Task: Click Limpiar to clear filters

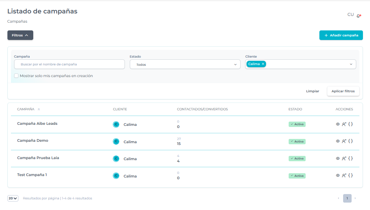Action: (x=312, y=91)
